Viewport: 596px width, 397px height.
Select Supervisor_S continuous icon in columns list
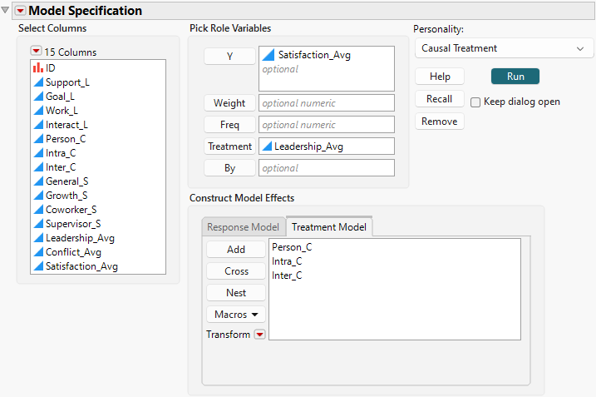click(x=38, y=223)
